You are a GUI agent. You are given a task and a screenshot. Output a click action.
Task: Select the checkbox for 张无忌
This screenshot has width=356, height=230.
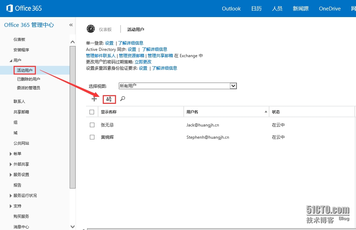click(x=92, y=125)
